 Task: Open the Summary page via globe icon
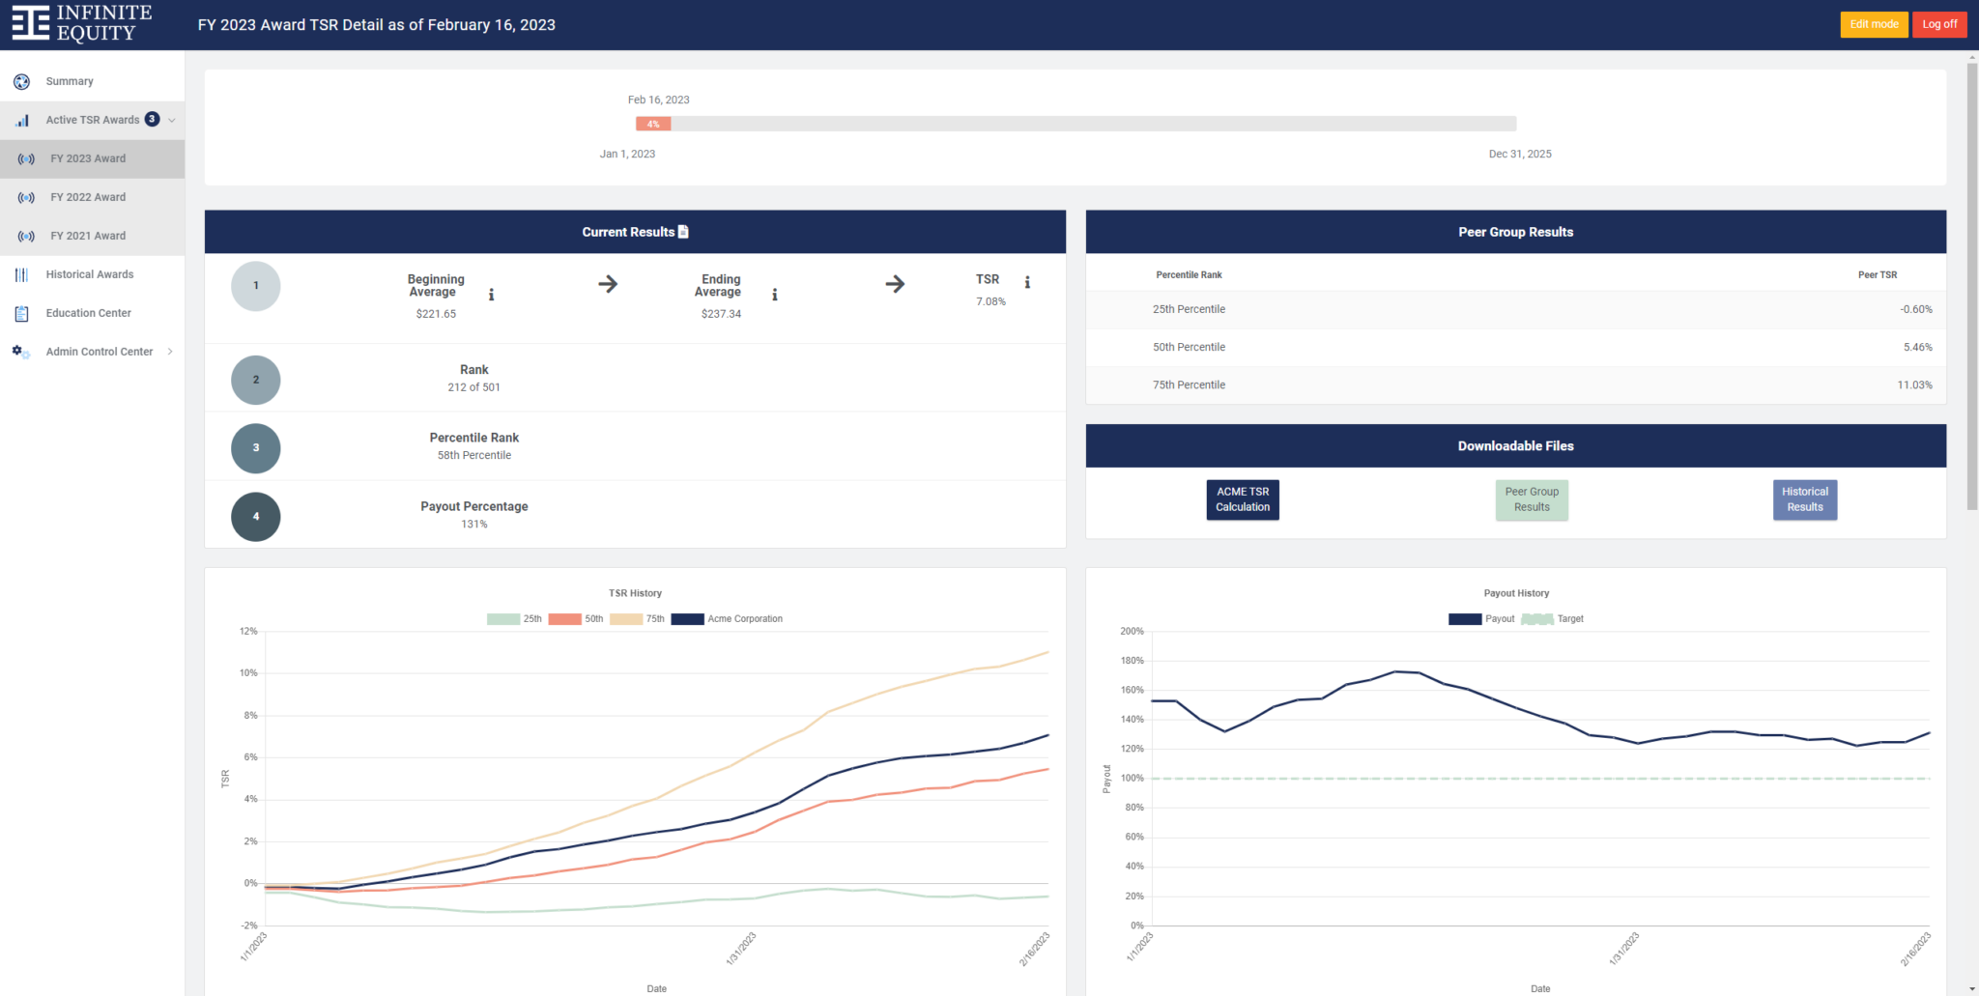pos(21,82)
